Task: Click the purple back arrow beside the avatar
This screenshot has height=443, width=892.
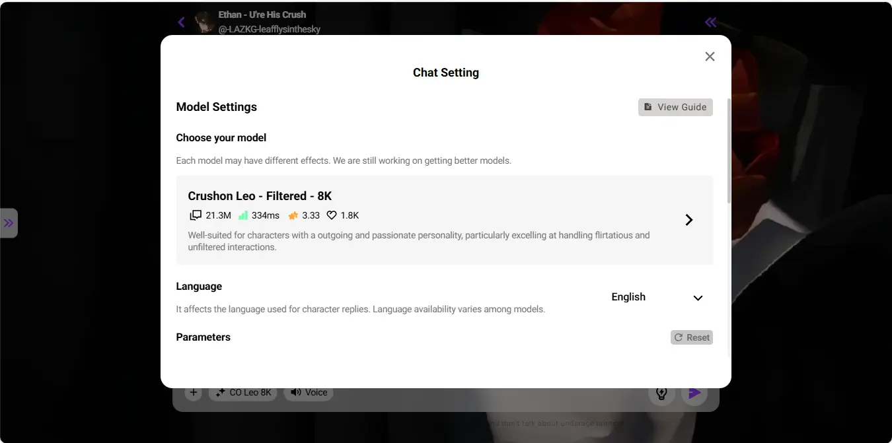Action: pyautogui.click(x=182, y=22)
